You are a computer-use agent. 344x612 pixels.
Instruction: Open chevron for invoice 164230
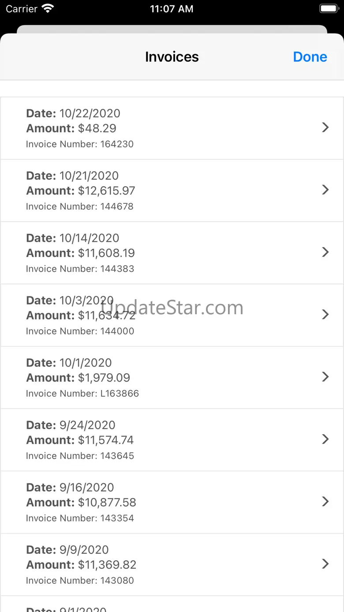click(325, 128)
